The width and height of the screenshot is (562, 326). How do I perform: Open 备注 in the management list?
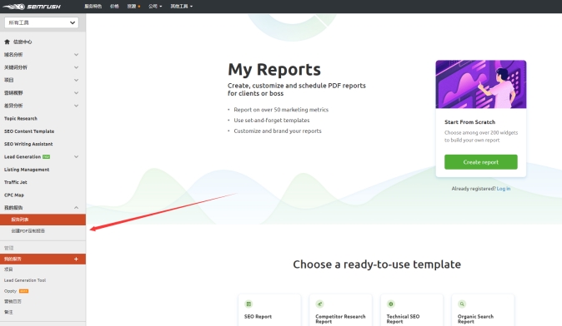(8, 312)
